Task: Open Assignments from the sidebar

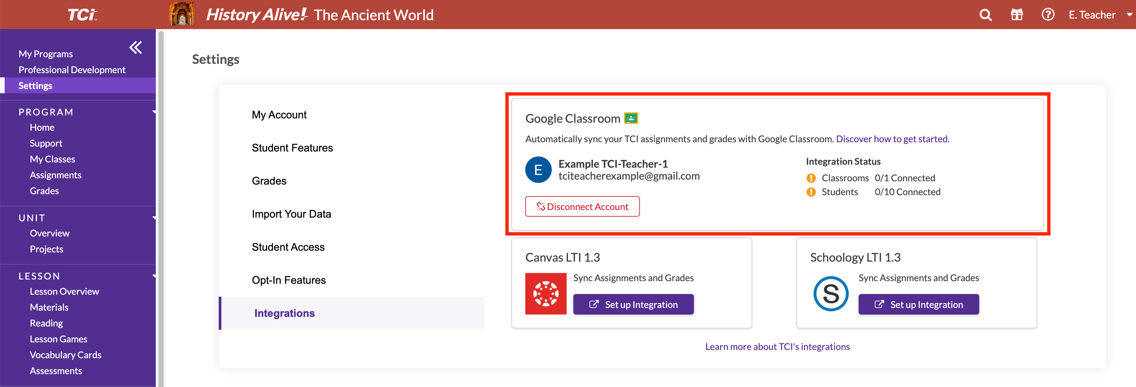Action: coord(55,175)
